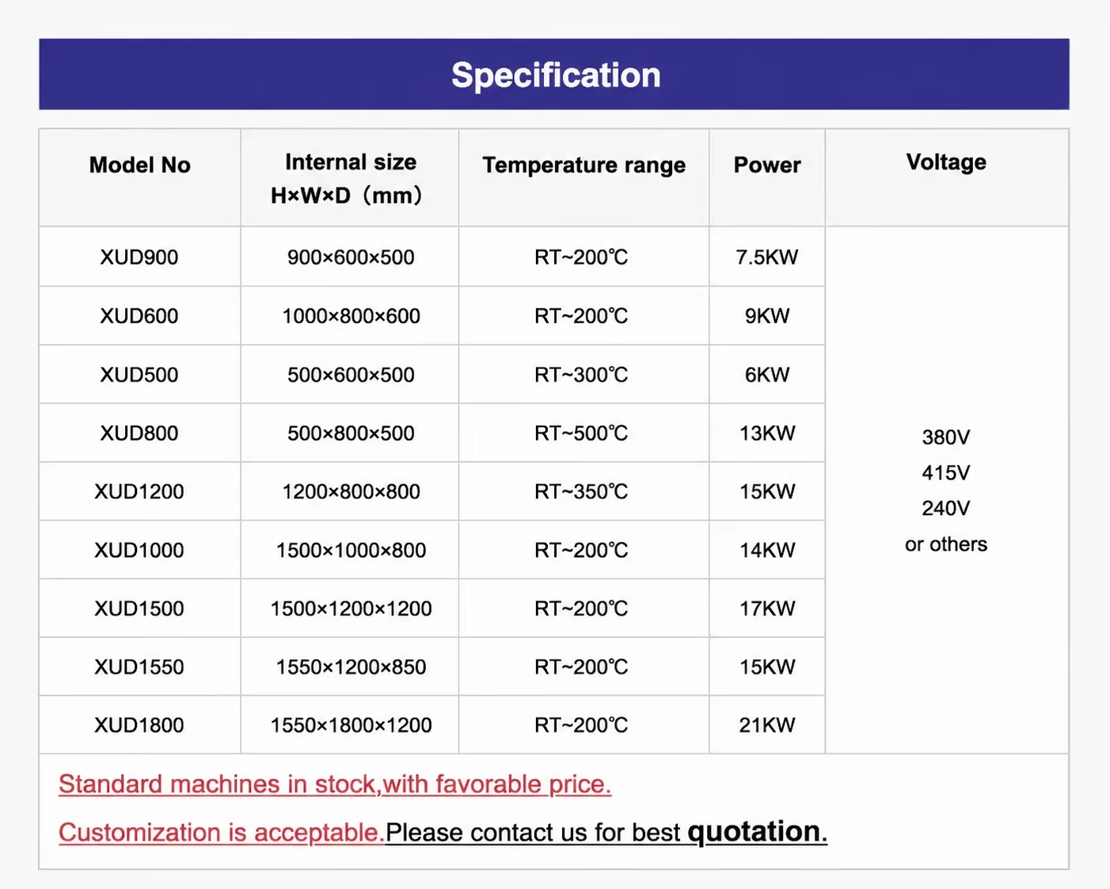Click the XUD600 model number

(139, 315)
